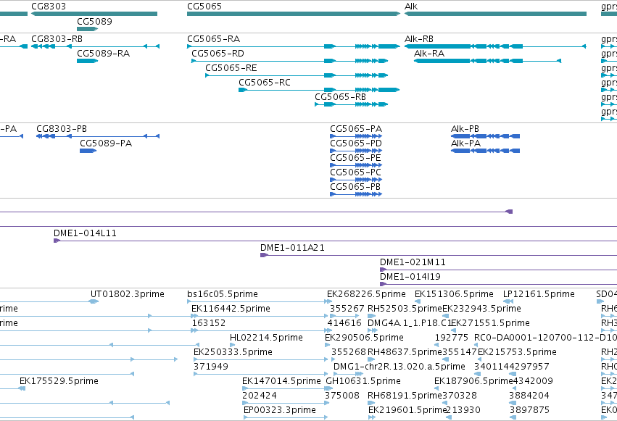Select the GH10631.5prime EST label
This screenshot has width=617, height=421.
(x=363, y=381)
